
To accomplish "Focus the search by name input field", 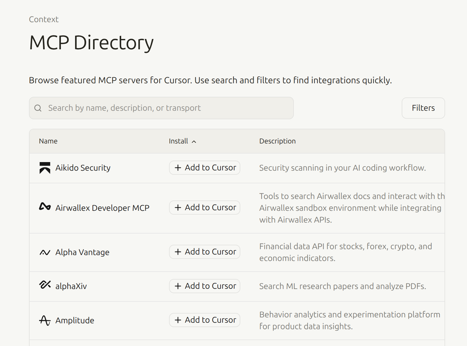I will (161, 108).
